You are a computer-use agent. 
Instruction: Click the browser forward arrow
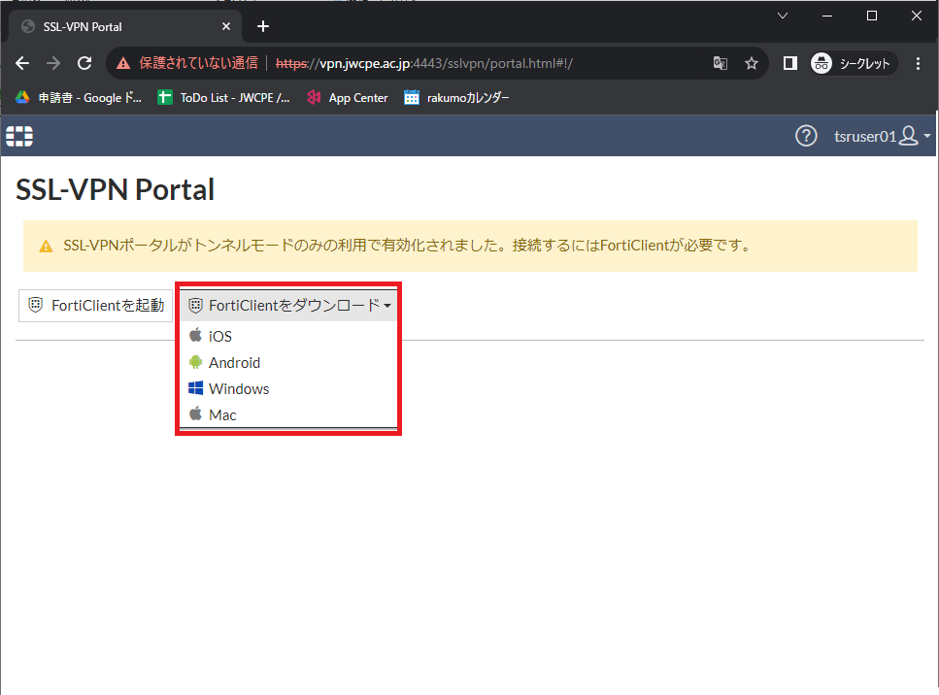coord(53,63)
